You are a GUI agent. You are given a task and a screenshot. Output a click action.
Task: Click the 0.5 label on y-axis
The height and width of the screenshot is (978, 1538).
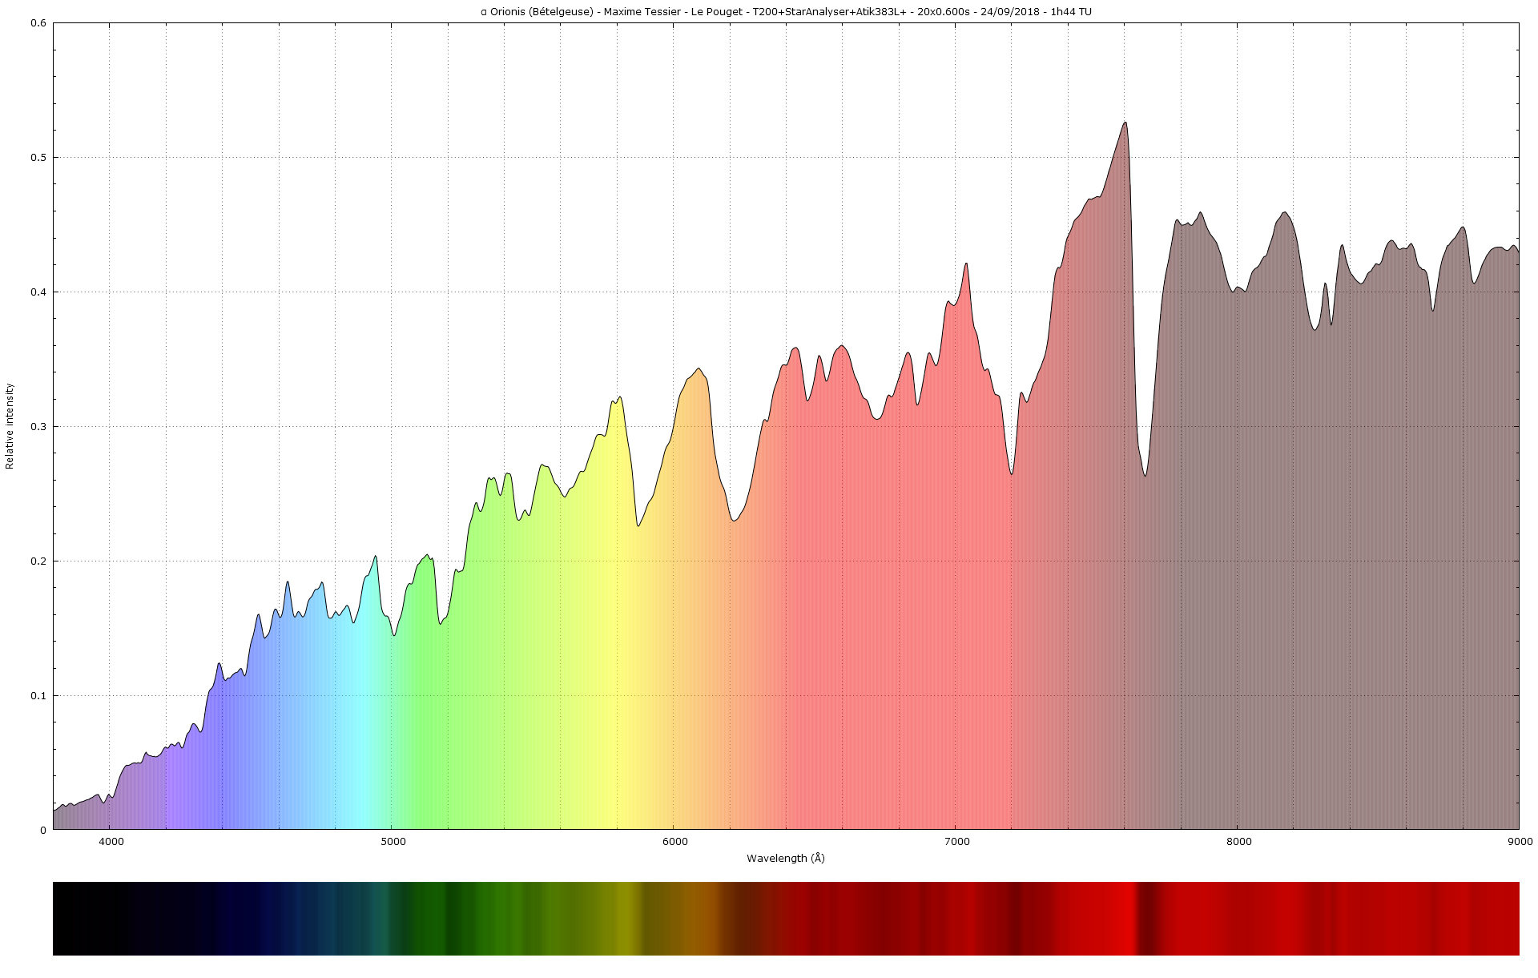[x=38, y=158]
